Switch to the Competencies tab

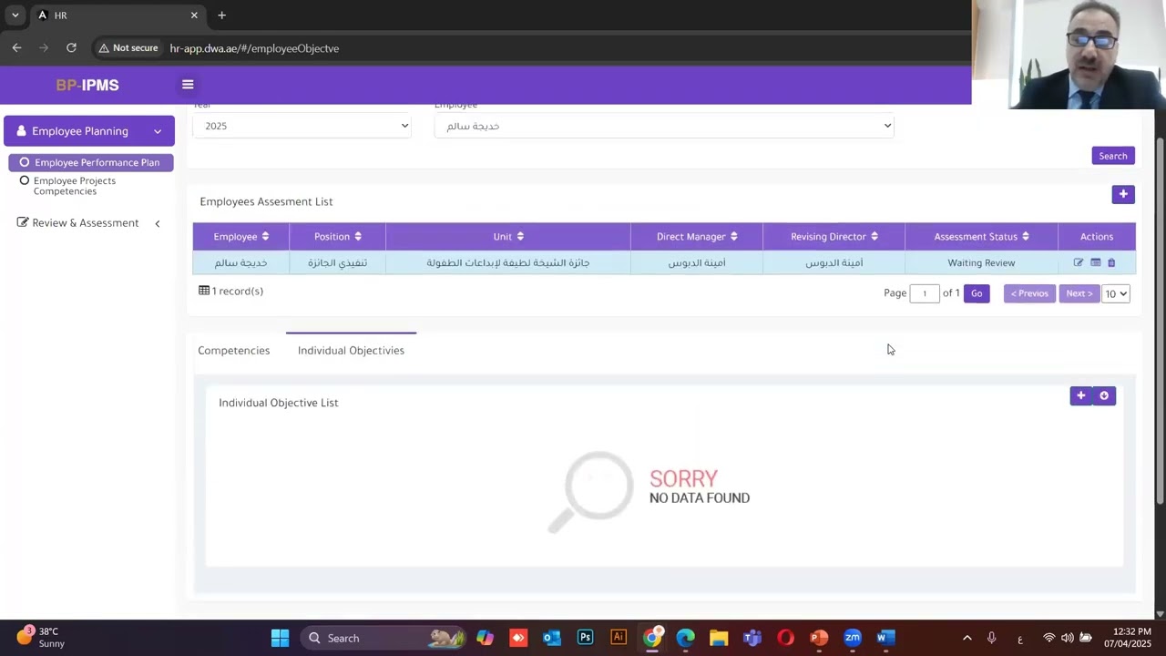(234, 351)
